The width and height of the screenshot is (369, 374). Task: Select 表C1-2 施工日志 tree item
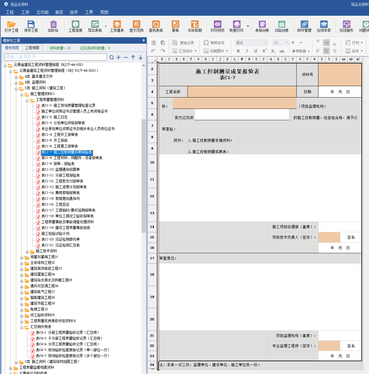(54, 117)
